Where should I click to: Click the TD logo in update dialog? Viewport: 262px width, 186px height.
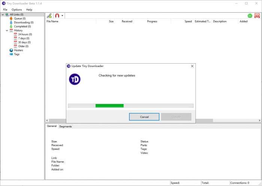click(75, 79)
